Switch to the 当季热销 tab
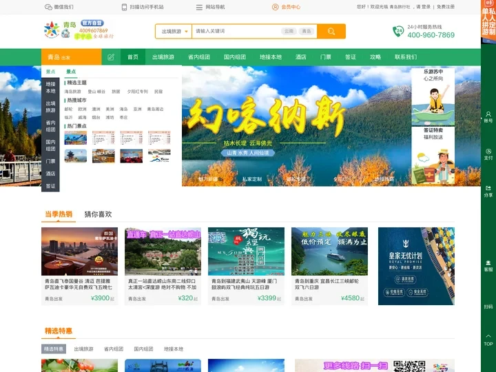 click(x=59, y=214)
